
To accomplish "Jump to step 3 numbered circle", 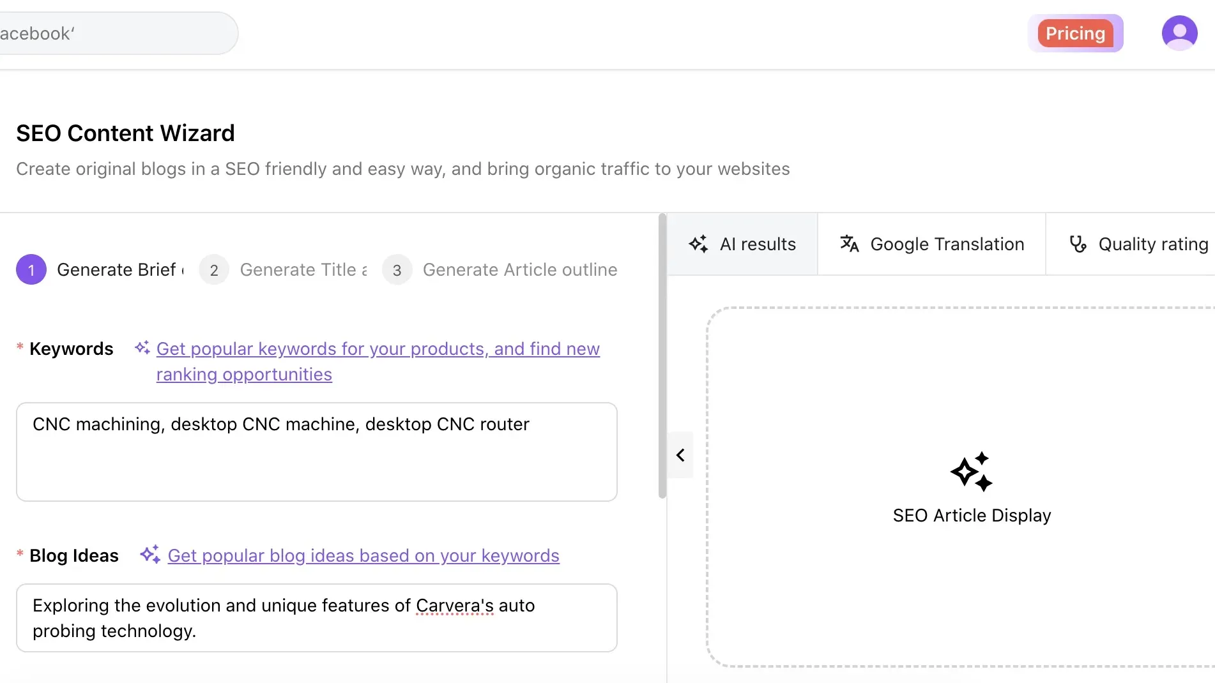I will coord(397,270).
